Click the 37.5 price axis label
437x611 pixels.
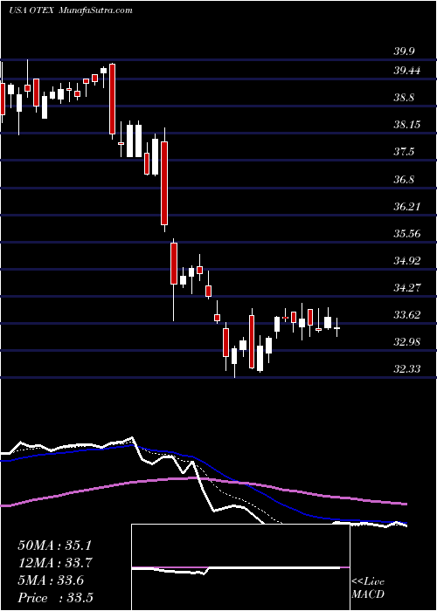404,152
